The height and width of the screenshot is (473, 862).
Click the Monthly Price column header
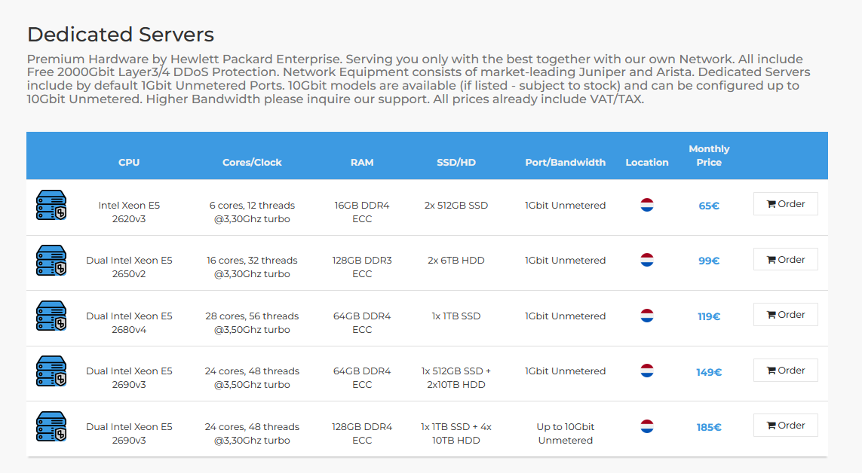(x=709, y=155)
